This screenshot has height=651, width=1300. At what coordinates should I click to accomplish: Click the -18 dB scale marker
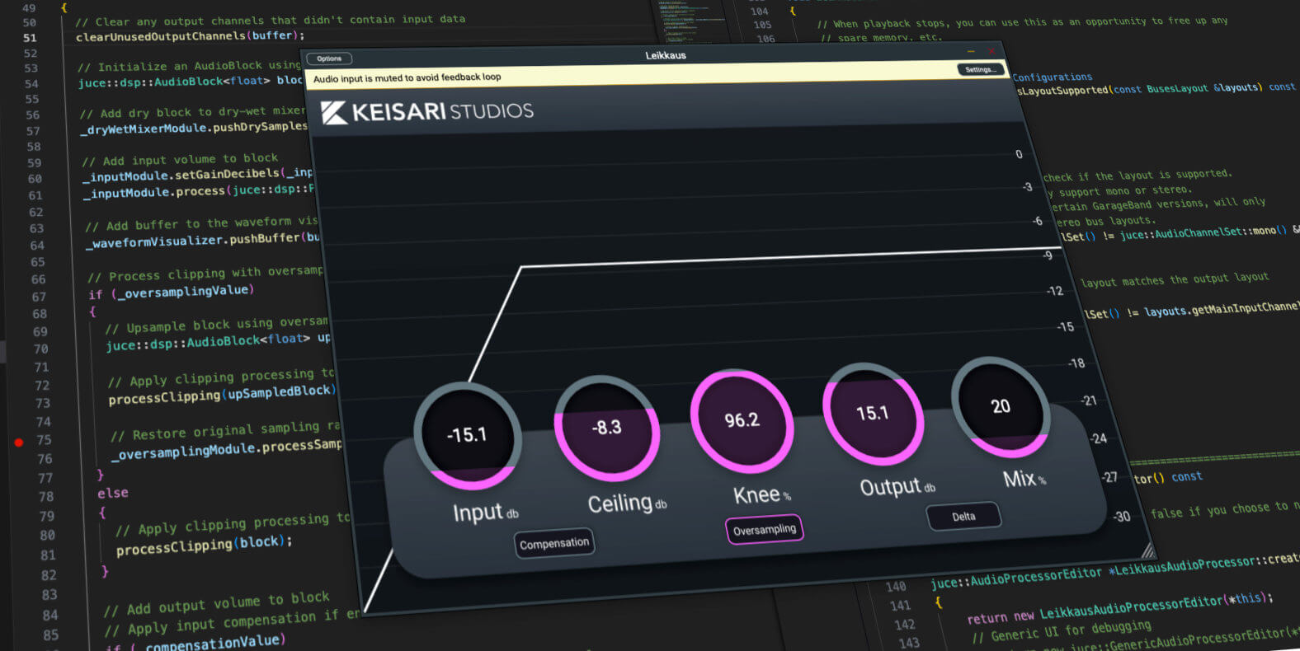(x=1076, y=363)
